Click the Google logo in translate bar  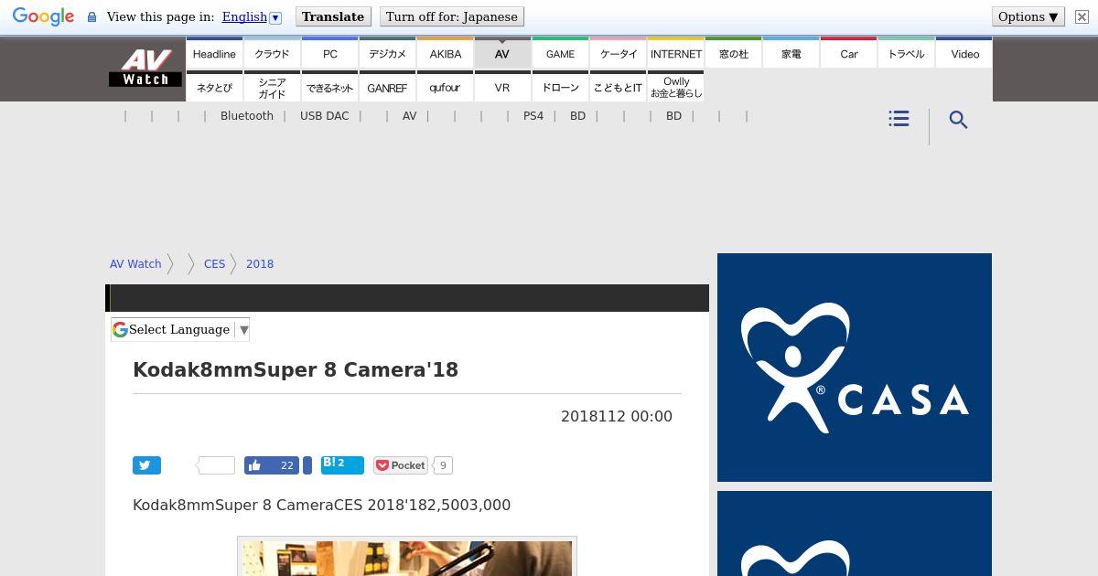[x=43, y=16]
